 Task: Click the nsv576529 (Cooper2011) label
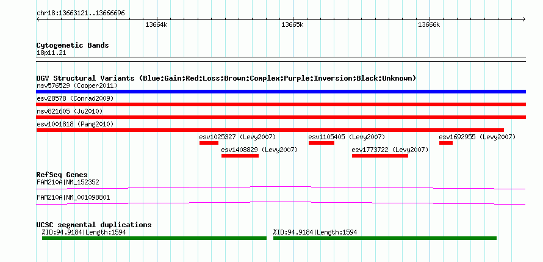coord(77,86)
